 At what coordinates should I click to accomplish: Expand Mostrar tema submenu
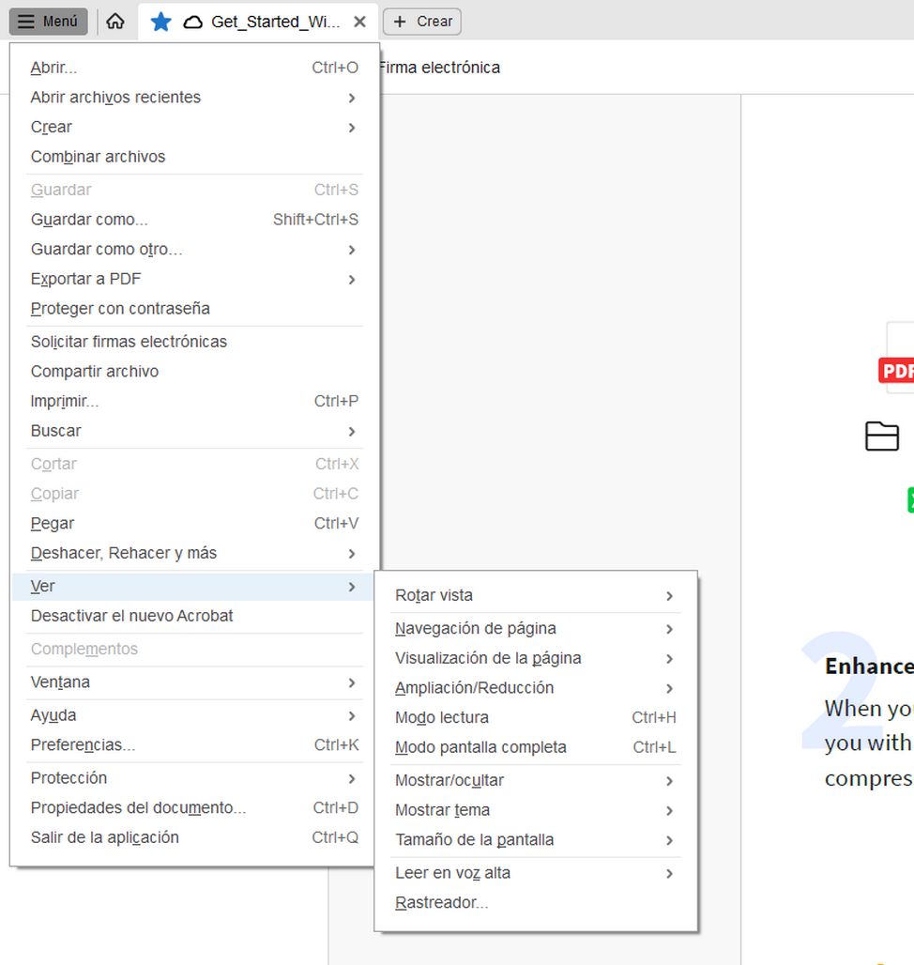point(535,810)
